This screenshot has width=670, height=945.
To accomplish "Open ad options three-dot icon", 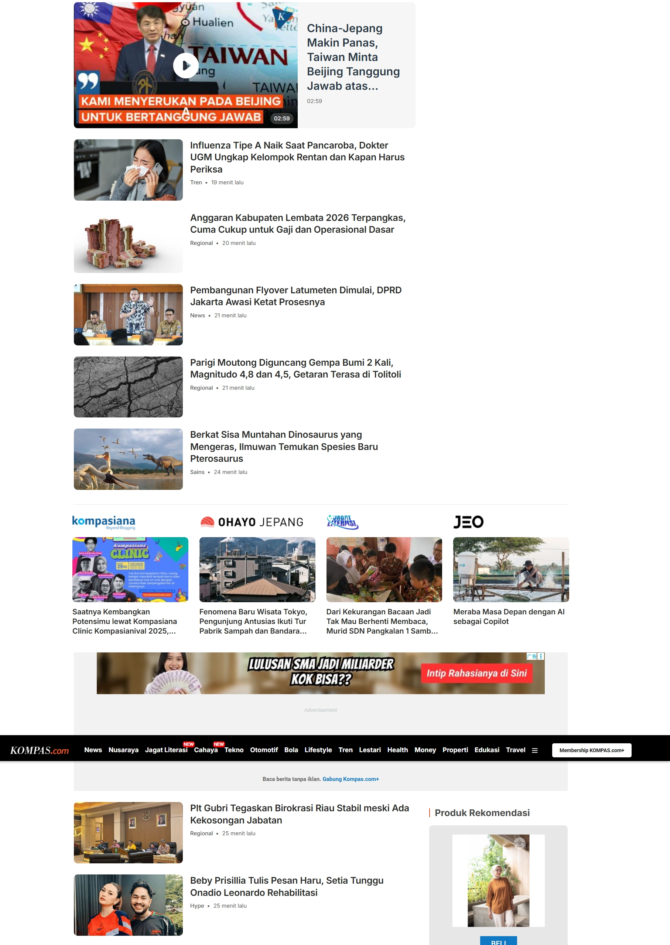I will (x=541, y=656).
